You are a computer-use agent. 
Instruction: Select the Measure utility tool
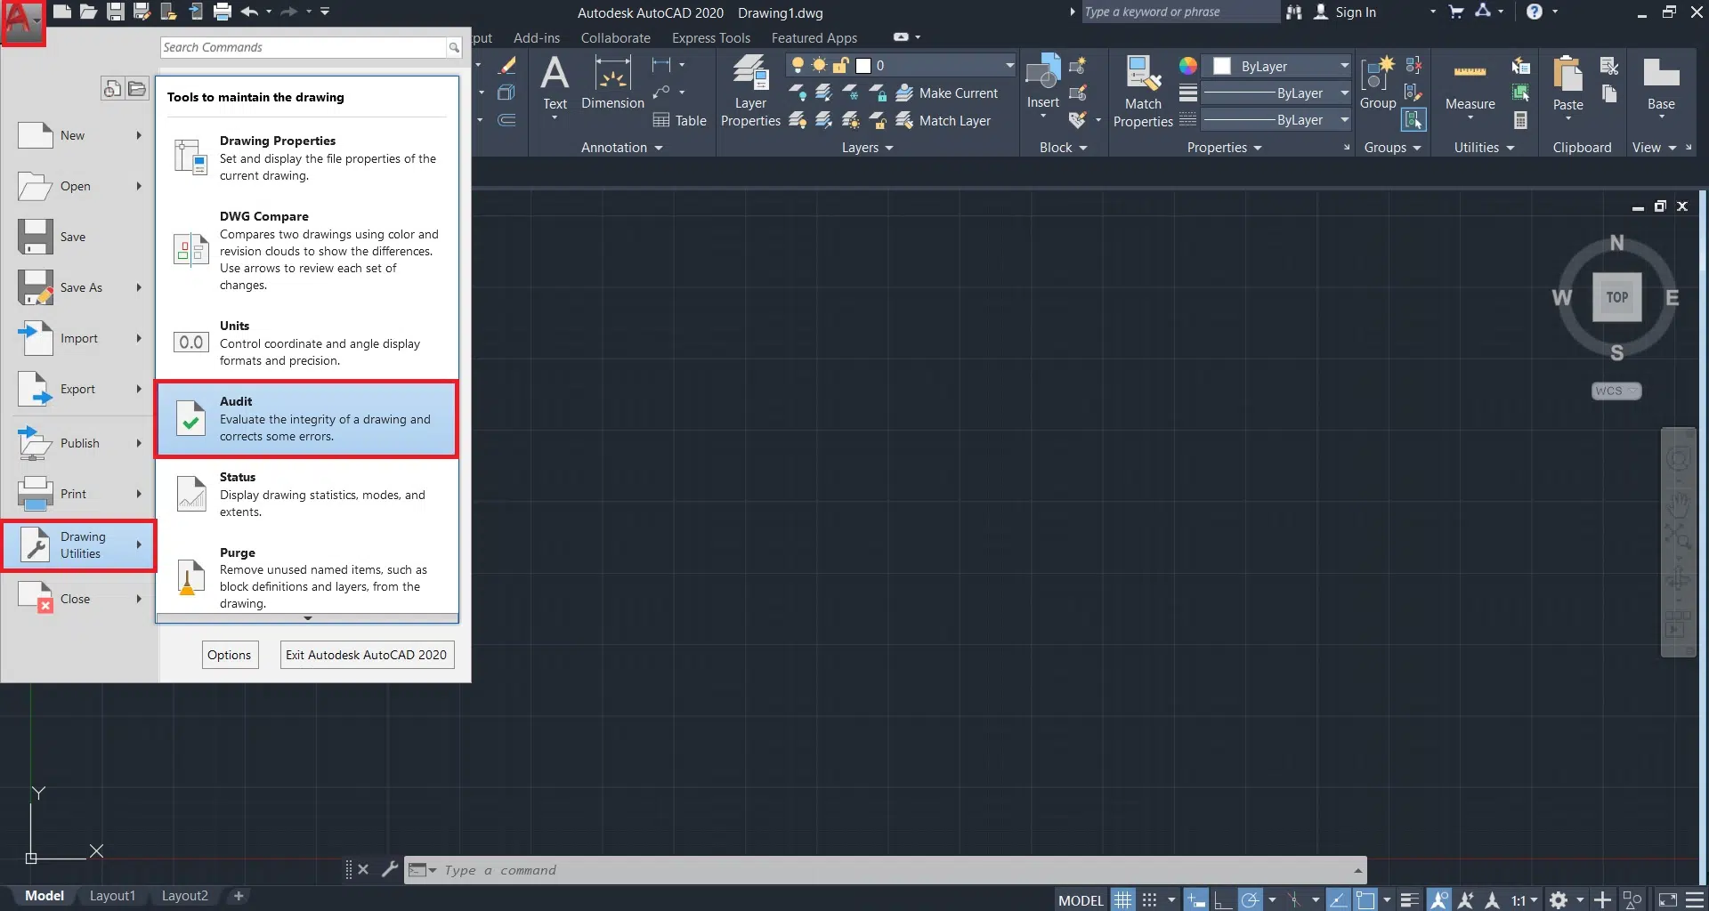coord(1470,85)
